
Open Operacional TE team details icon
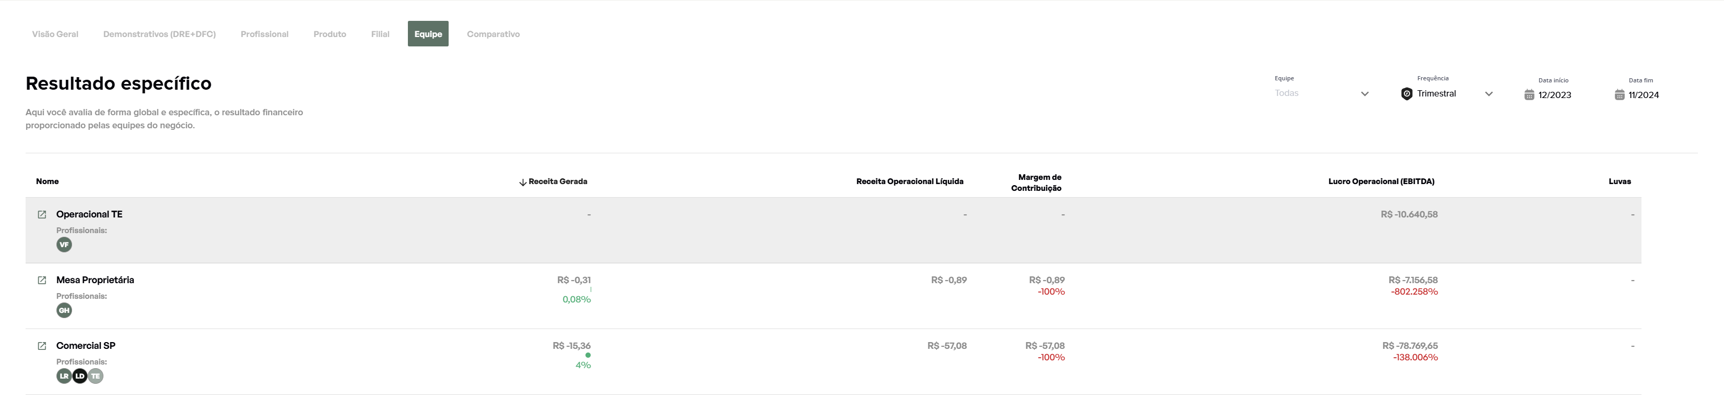point(41,214)
